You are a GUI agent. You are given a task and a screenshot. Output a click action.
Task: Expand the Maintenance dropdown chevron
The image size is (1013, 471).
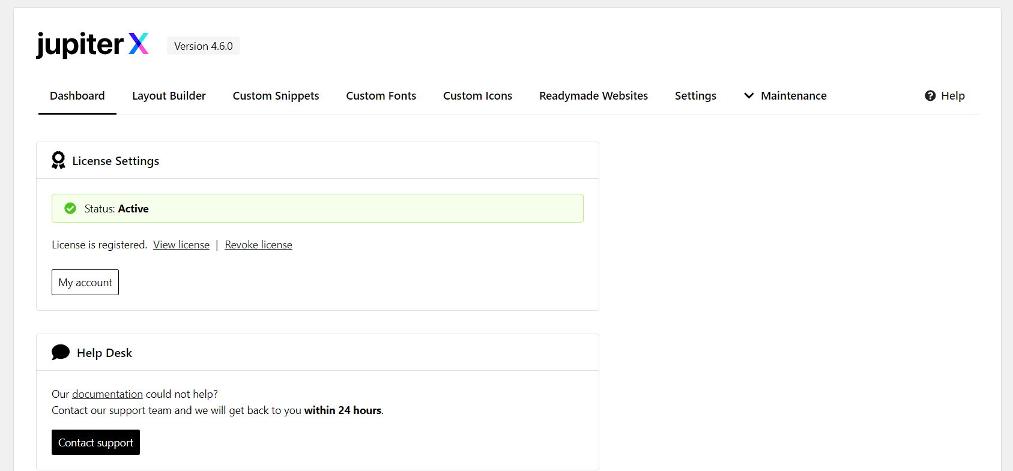(749, 96)
